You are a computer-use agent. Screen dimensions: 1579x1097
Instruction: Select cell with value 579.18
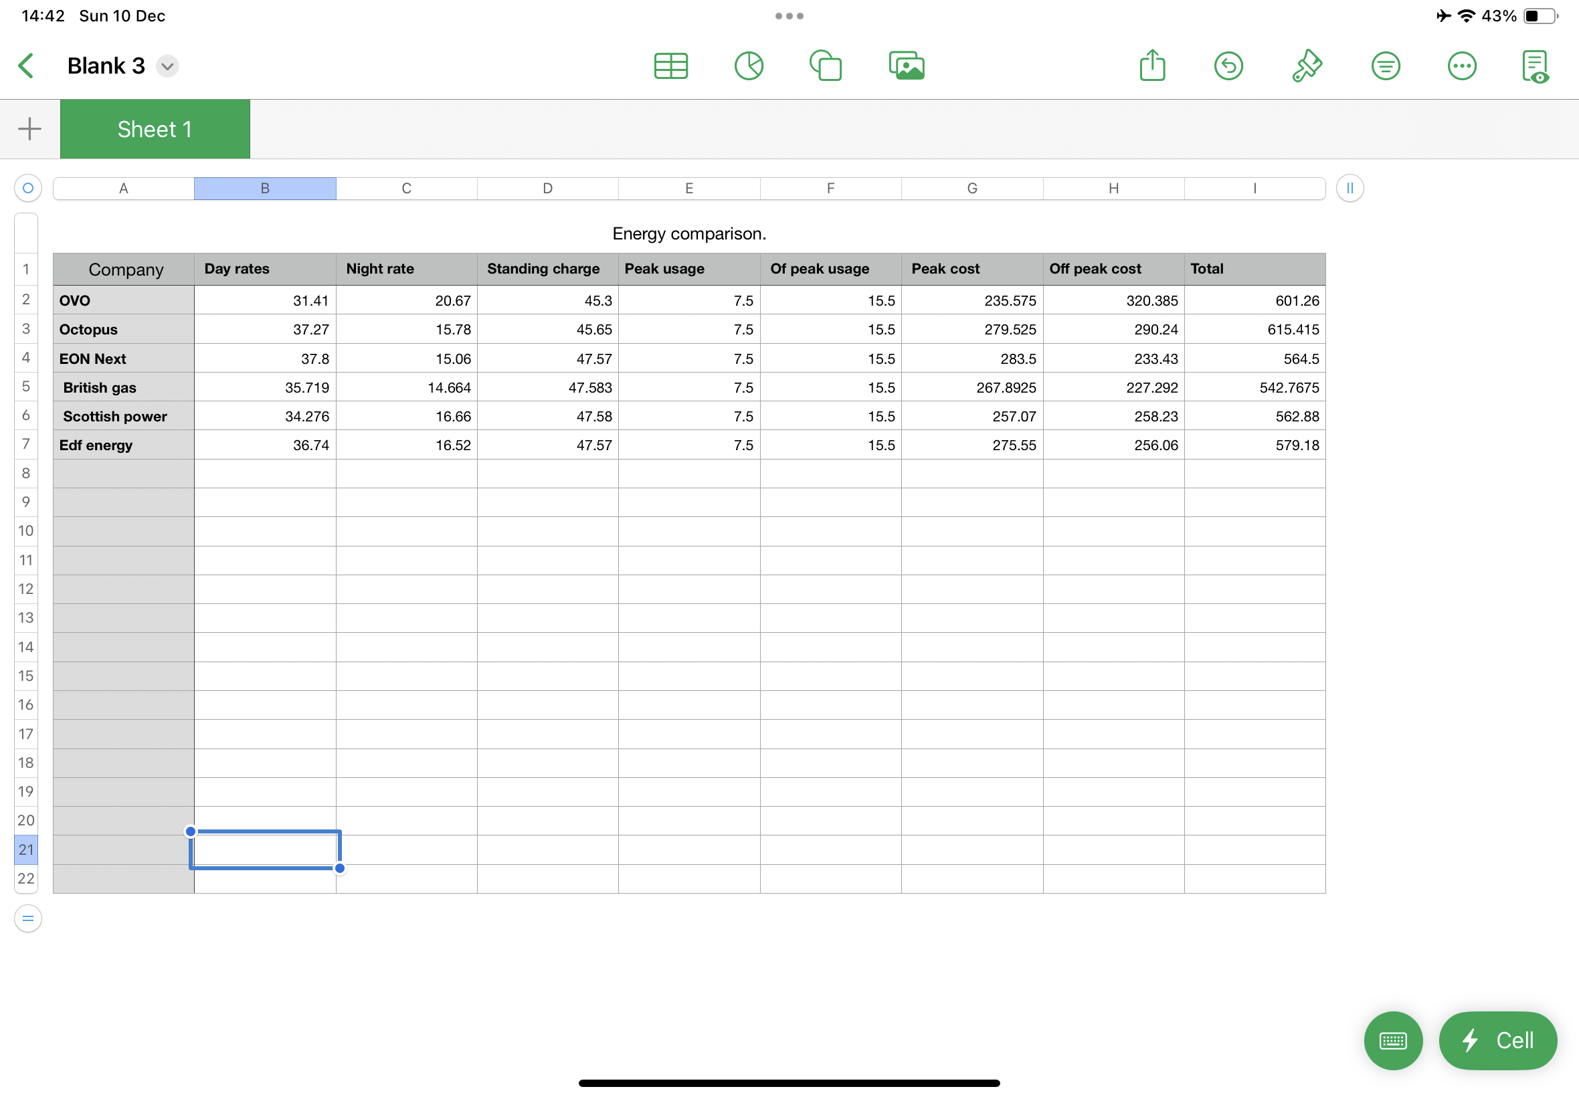[1255, 445]
